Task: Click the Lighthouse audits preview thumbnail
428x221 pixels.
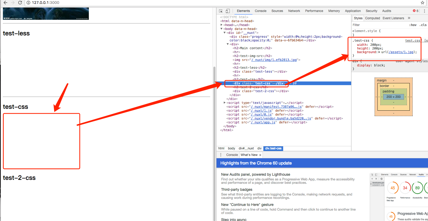Action: [x=399, y=197]
